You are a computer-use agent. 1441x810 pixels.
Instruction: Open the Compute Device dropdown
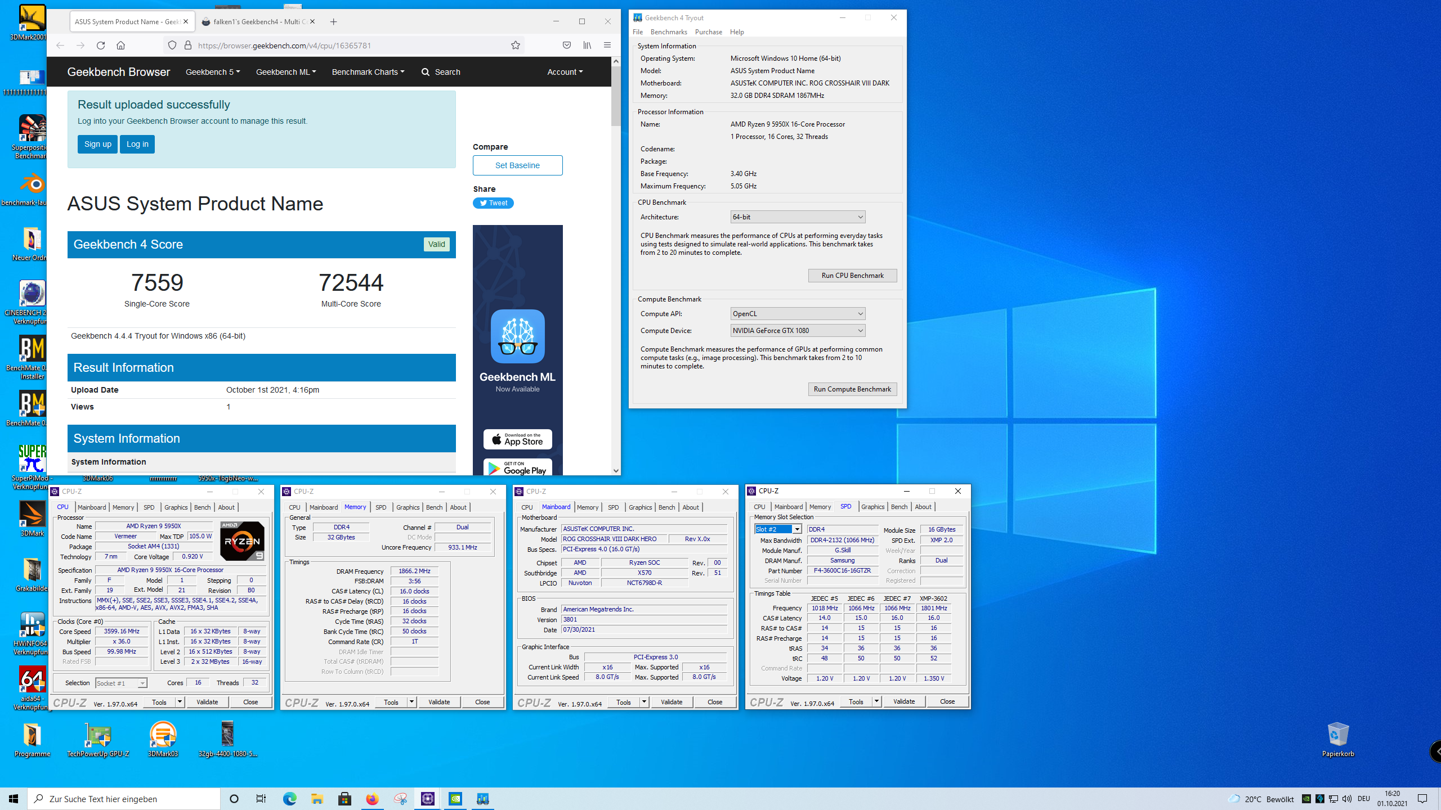tap(798, 331)
